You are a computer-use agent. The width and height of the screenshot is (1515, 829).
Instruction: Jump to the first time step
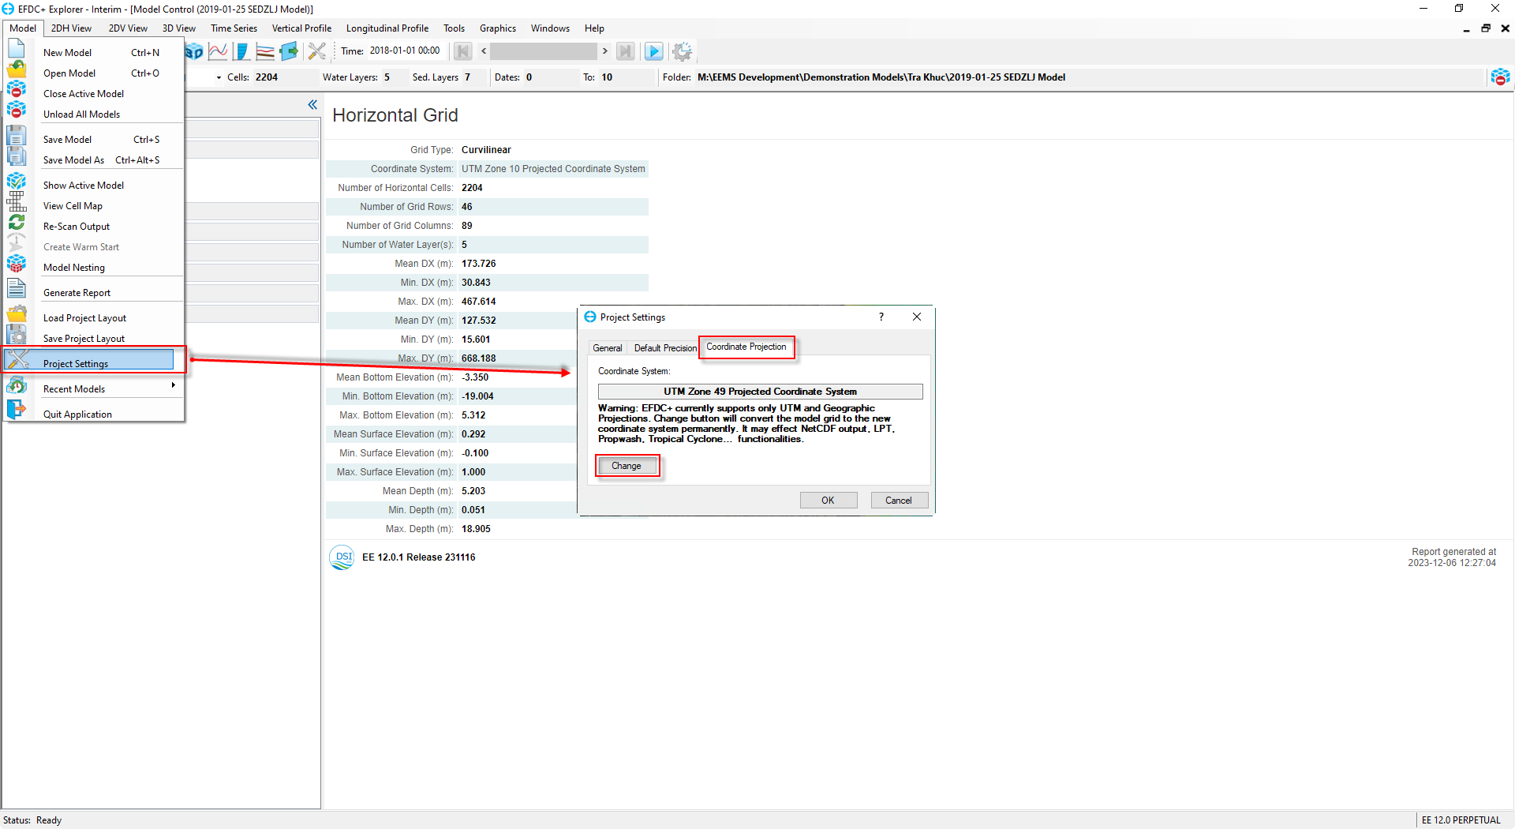pos(463,52)
